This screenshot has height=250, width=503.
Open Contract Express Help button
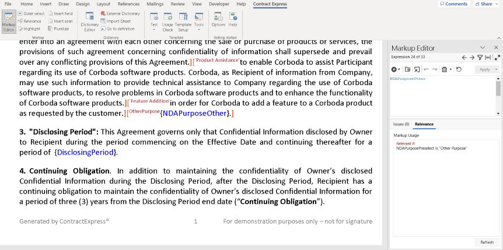233,20
